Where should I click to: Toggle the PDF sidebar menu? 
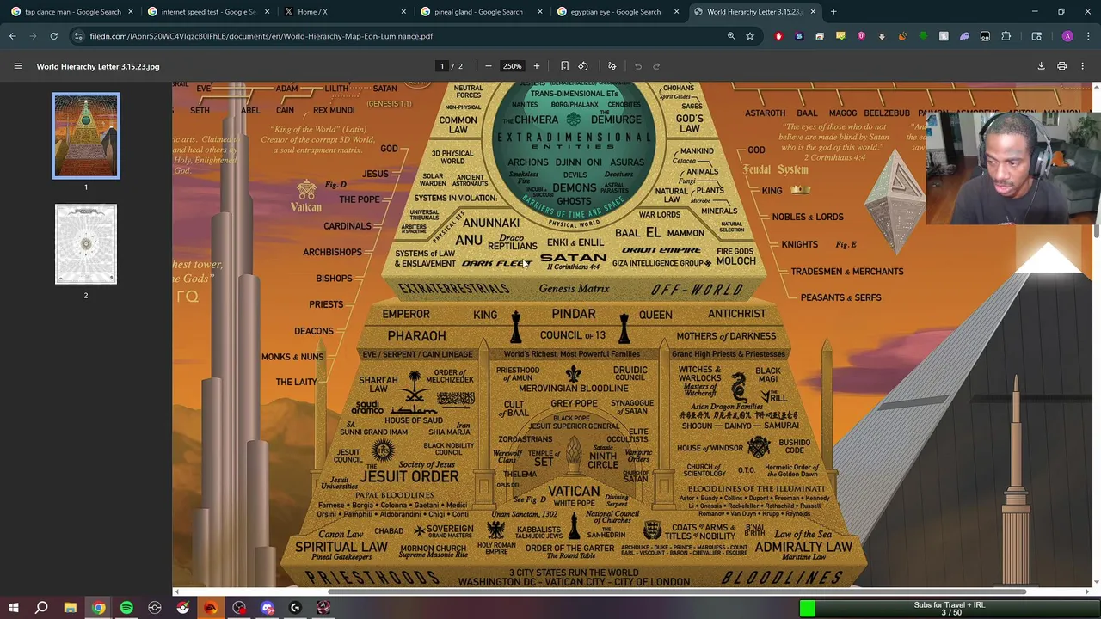point(18,66)
